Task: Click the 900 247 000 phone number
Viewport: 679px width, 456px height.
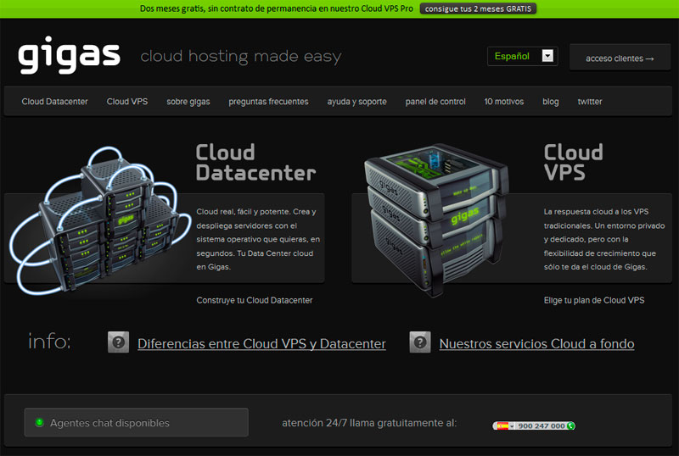Action: (542, 425)
